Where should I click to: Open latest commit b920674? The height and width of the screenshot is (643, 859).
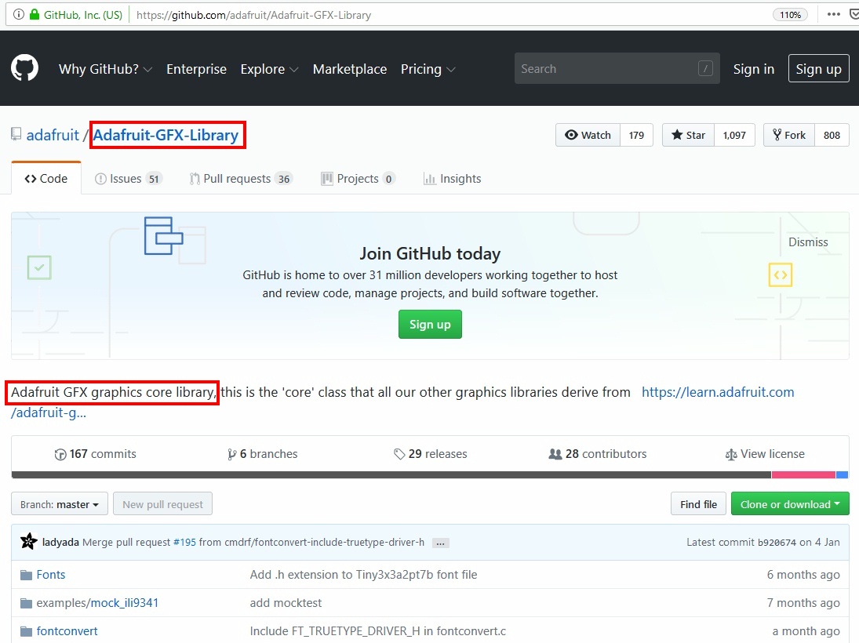777,542
